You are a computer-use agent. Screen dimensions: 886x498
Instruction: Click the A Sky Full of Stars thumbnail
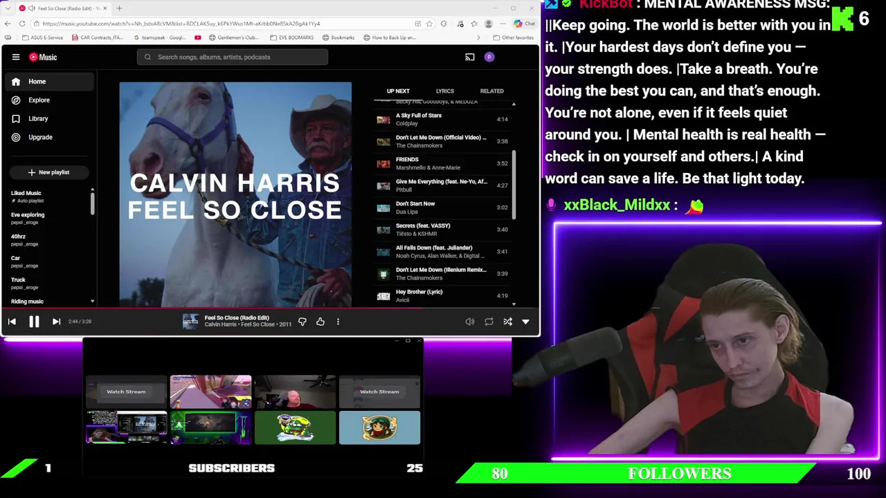pos(383,120)
